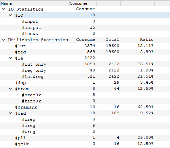
Task: Click the Consume column header
Action: click(x=83, y=3)
